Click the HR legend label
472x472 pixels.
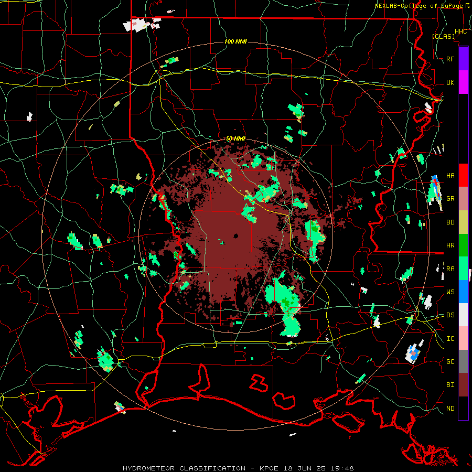coord(450,245)
